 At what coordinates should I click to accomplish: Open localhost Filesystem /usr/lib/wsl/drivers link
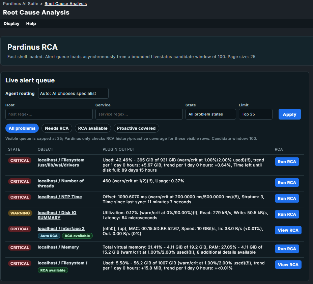(61, 162)
